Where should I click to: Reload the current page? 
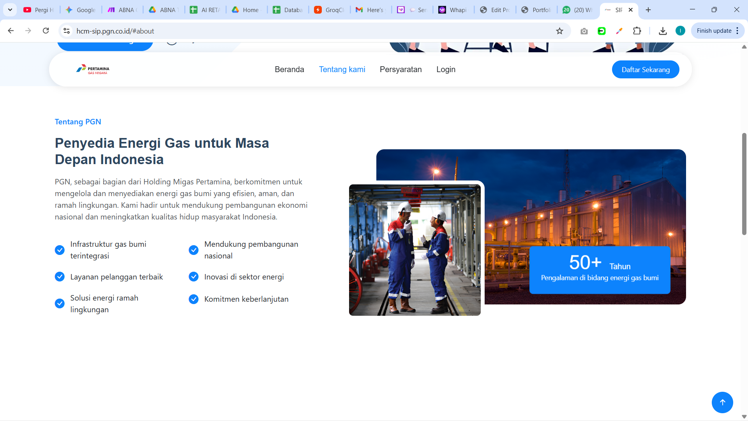(46, 31)
